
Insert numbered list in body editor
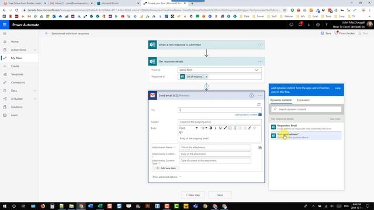click(x=235, y=128)
